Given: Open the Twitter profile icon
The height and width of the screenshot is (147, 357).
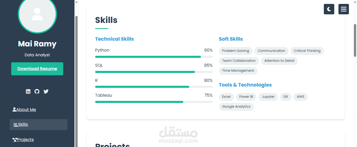Looking at the screenshot, I should [46, 91].
